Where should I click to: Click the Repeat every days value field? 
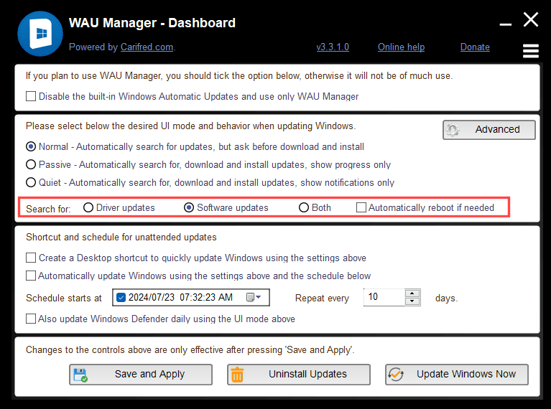(384, 297)
